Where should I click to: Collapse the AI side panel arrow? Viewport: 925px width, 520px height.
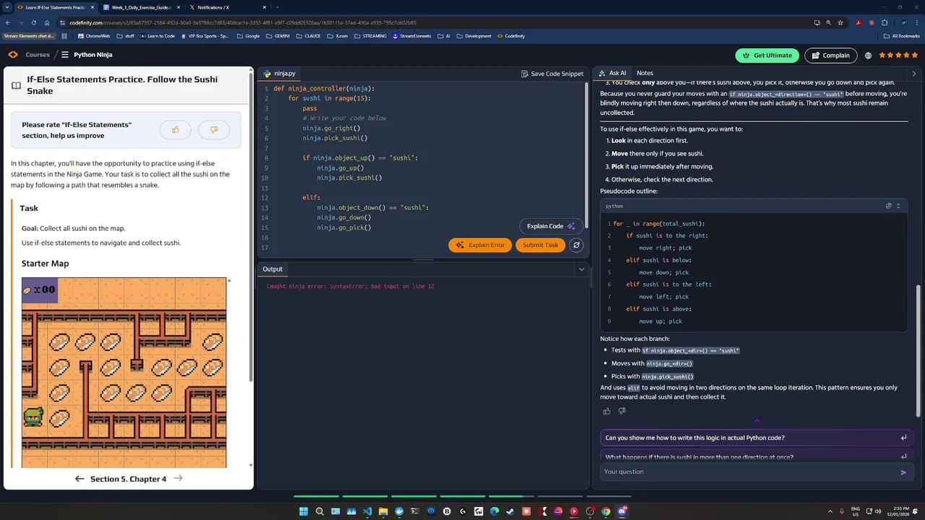pos(914,73)
